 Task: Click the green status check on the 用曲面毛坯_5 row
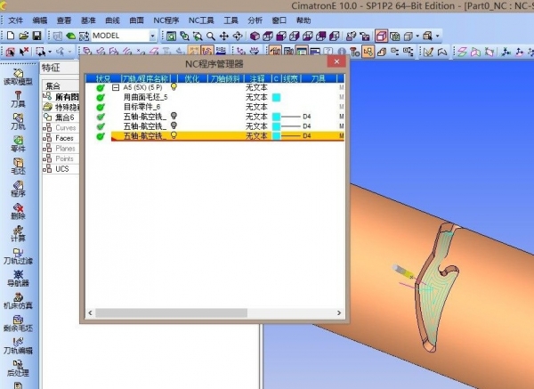coord(101,97)
